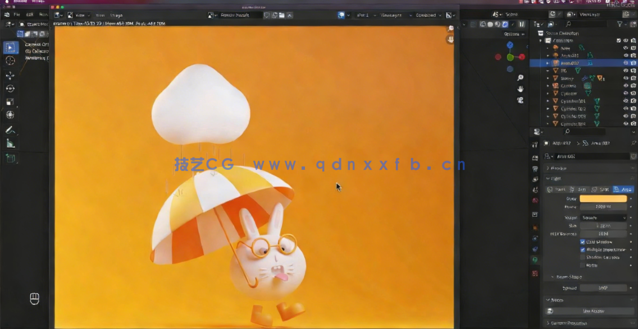
Task: Open the Shape dropdown set to Square
Action: pos(603,218)
